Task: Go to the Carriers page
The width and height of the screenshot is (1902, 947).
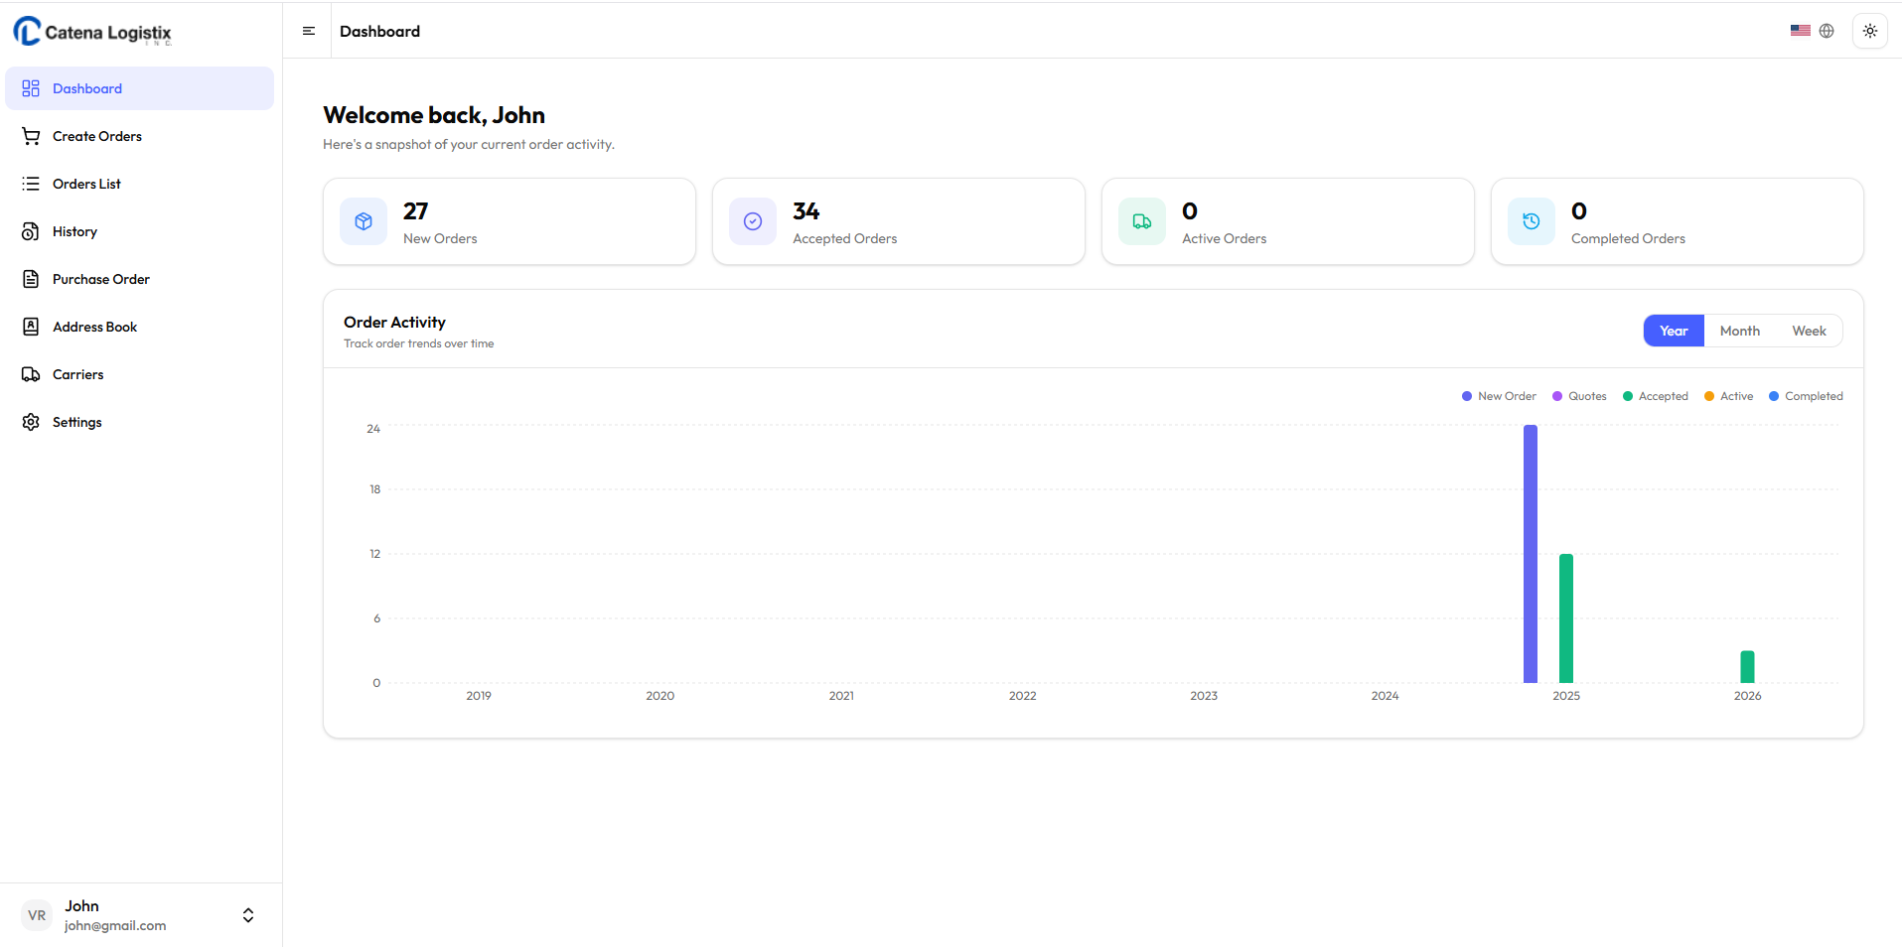Action: click(x=140, y=374)
